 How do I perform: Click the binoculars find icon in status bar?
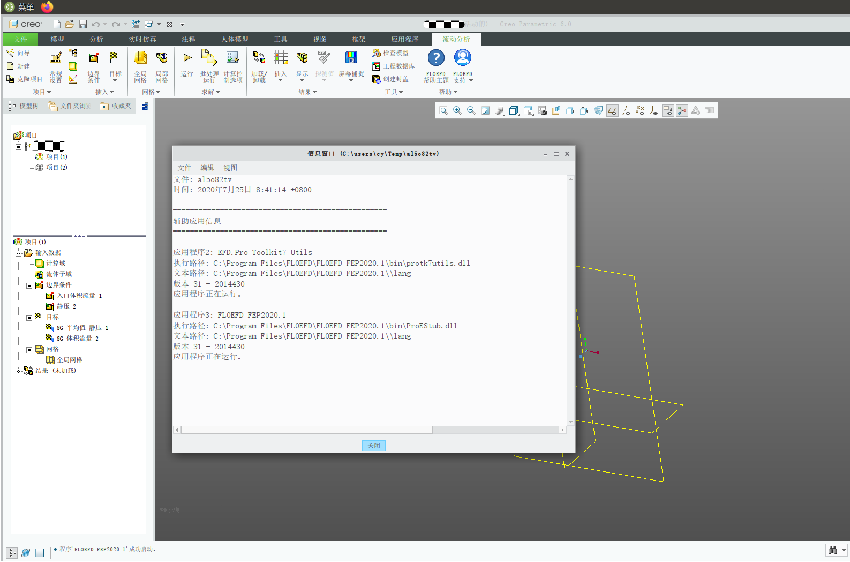(x=832, y=550)
